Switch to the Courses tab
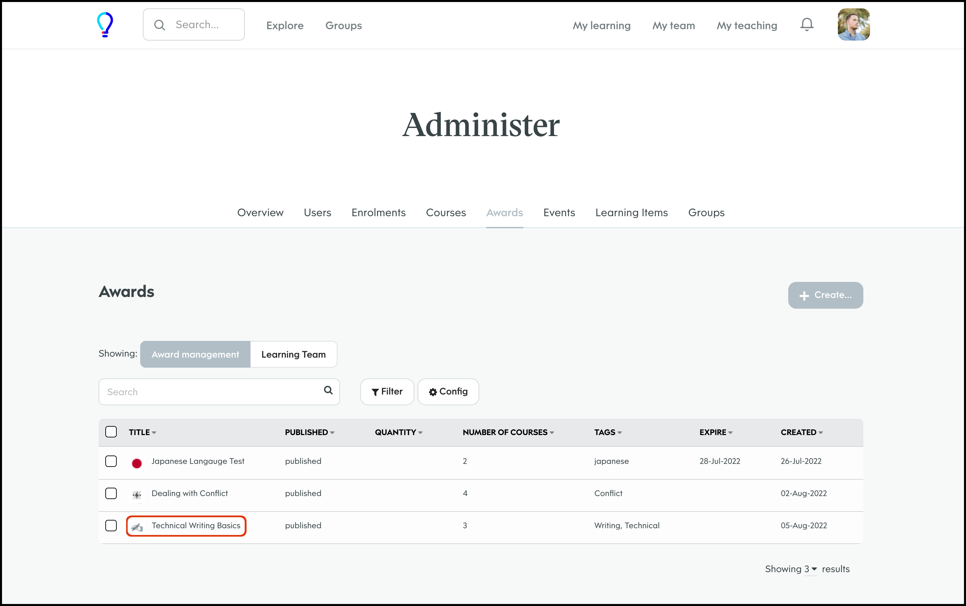966x606 pixels. point(445,213)
